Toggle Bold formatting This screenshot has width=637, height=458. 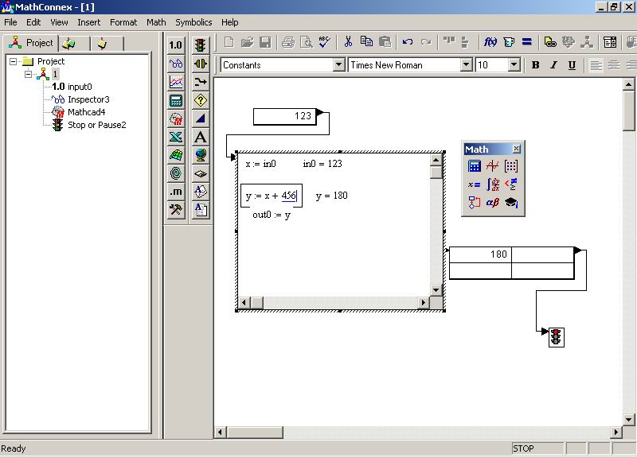[535, 65]
